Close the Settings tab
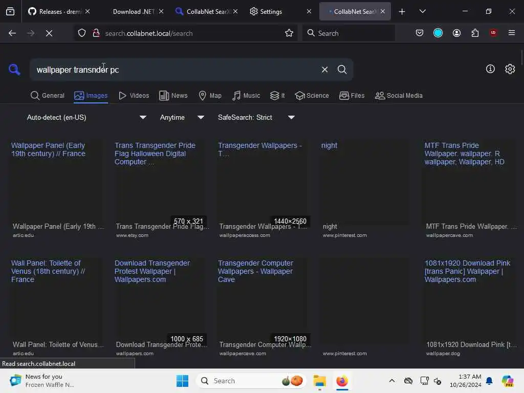 coord(309,12)
